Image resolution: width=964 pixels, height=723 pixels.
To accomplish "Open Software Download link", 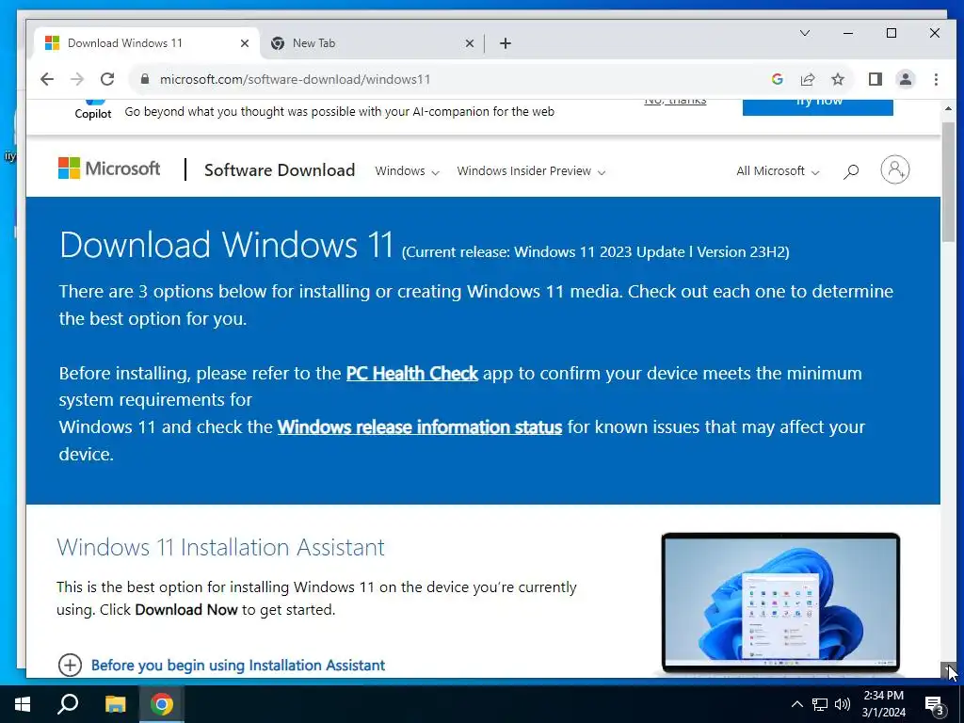I will (280, 170).
